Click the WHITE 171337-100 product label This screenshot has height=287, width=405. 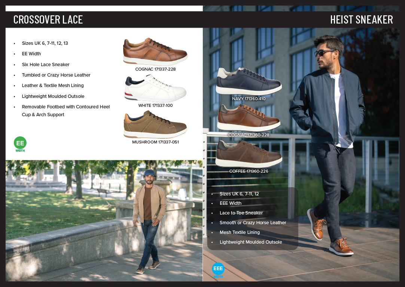coord(155,105)
